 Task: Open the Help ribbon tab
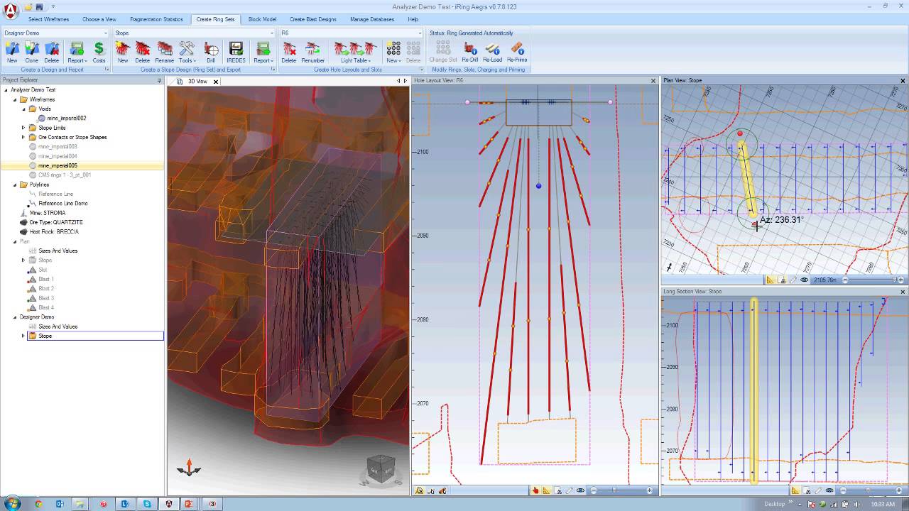click(413, 19)
